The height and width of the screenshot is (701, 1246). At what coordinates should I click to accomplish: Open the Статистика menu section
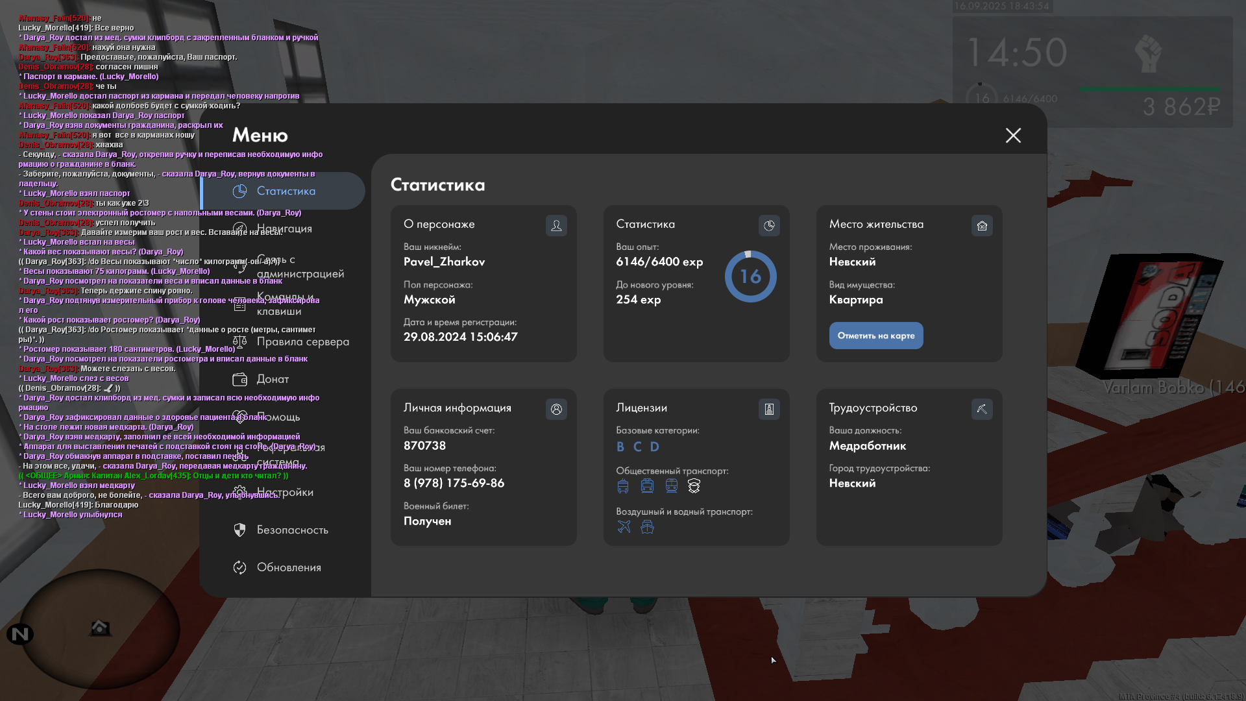tap(286, 191)
